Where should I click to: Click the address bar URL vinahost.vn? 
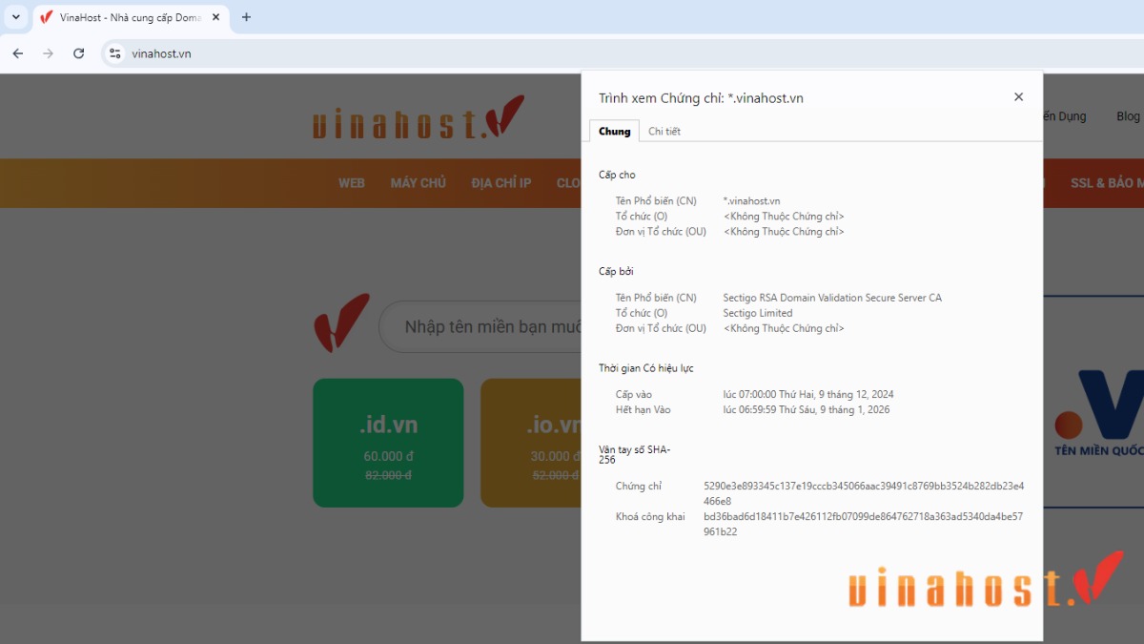pyautogui.click(x=161, y=53)
